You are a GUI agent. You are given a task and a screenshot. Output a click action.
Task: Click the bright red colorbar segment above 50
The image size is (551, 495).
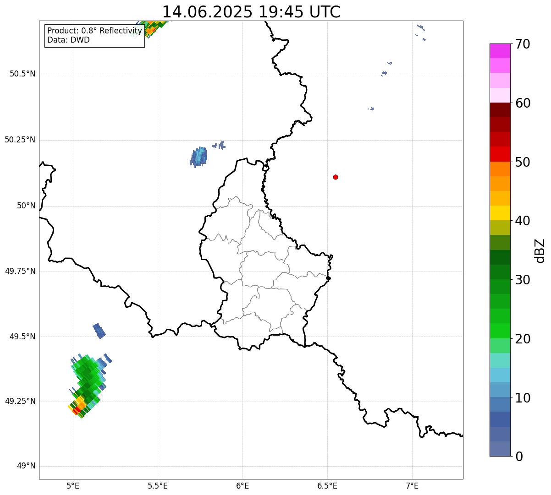click(x=500, y=154)
